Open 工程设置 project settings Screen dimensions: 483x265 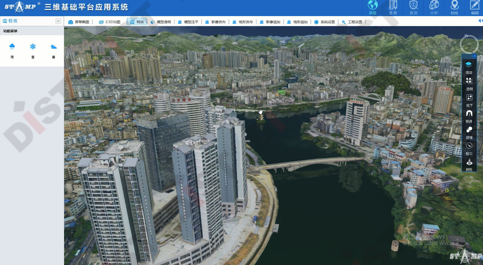coord(352,22)
